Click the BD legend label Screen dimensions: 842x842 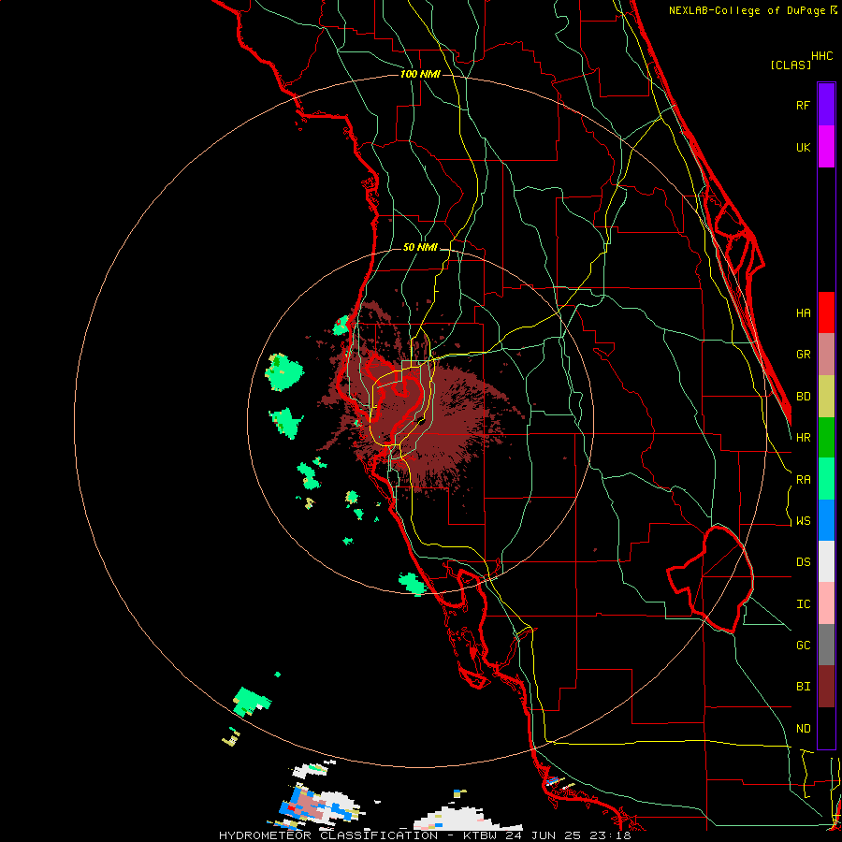click(803, 397)
